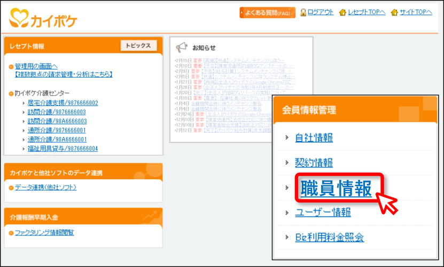Image resolution: width=444 pixels, height=267 pixels.
Task: Click the orange bullet beside データ連携
Action: [11, 188]
